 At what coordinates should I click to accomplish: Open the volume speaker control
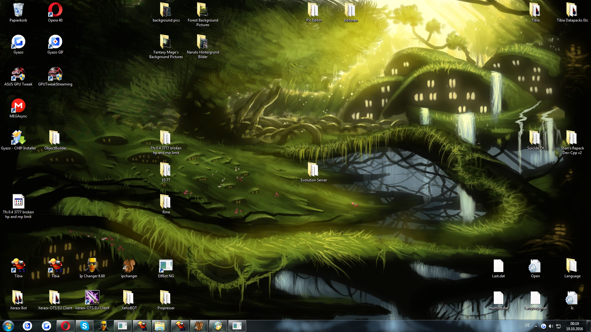[x=551, y=326]
